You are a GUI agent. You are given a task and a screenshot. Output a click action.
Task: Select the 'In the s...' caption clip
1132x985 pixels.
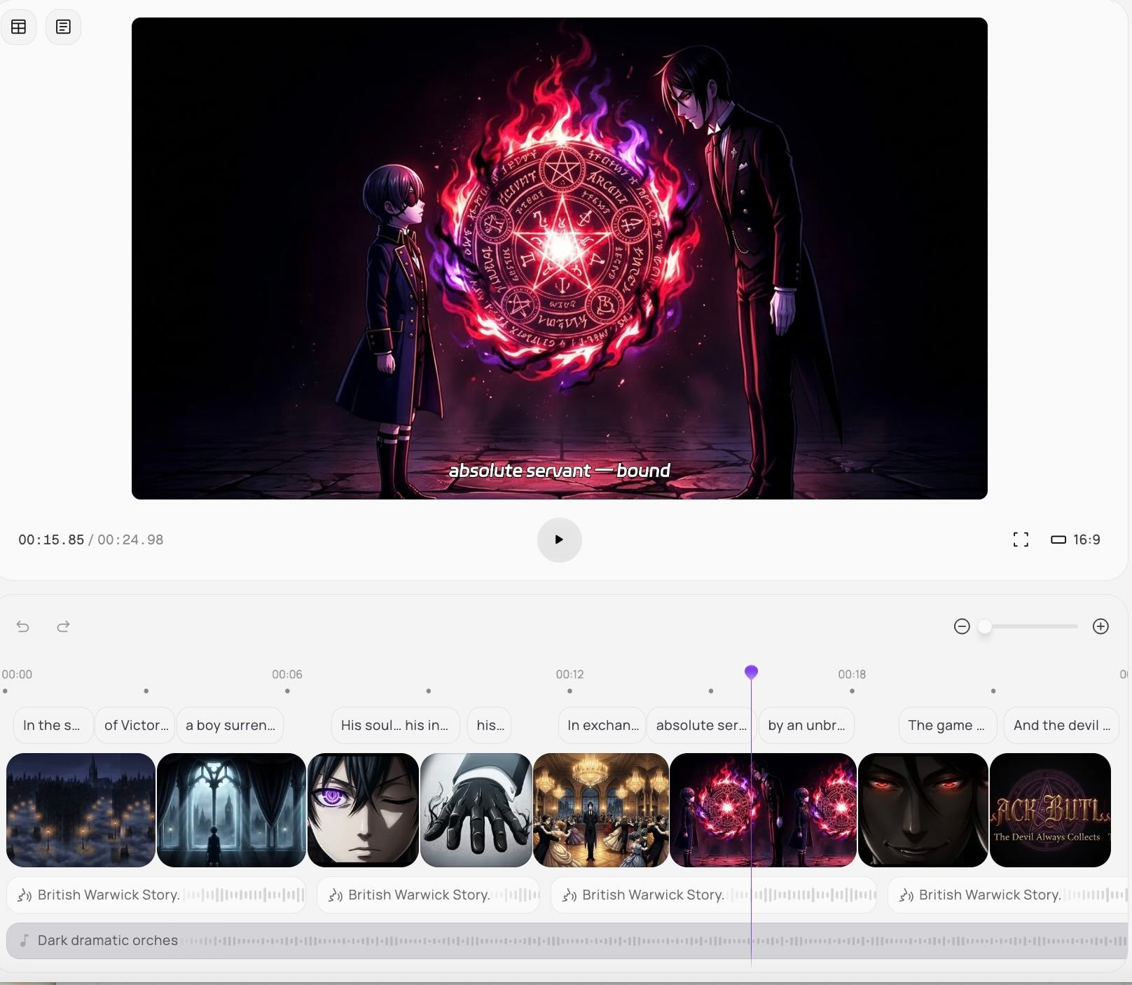52,725
